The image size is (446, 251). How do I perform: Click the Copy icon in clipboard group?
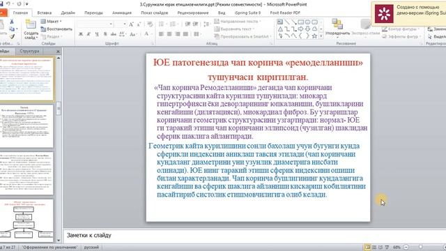(12, 29)
